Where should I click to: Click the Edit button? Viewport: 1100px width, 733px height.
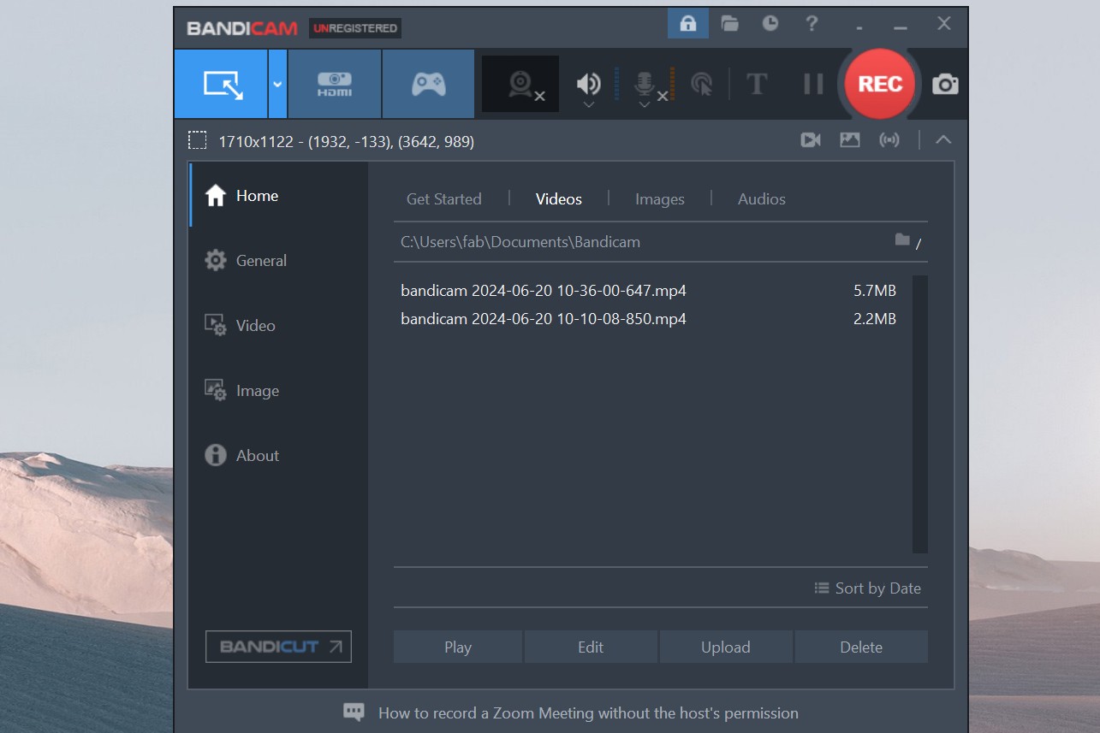click(591, 647)
